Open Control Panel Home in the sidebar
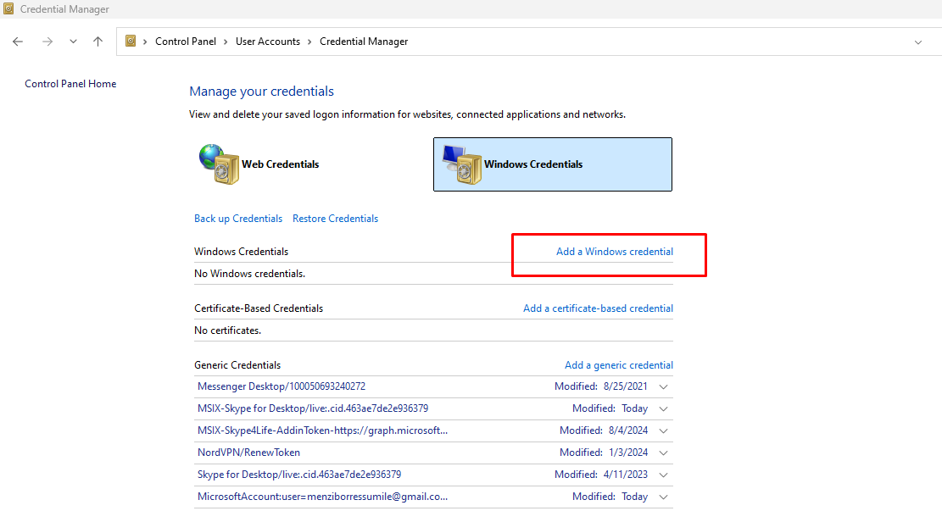 point(70,83)
